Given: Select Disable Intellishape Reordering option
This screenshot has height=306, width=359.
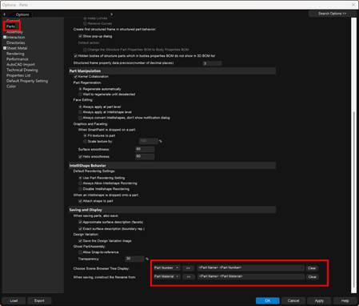Looking at the screenshot, I should click(x=80, y=189).
